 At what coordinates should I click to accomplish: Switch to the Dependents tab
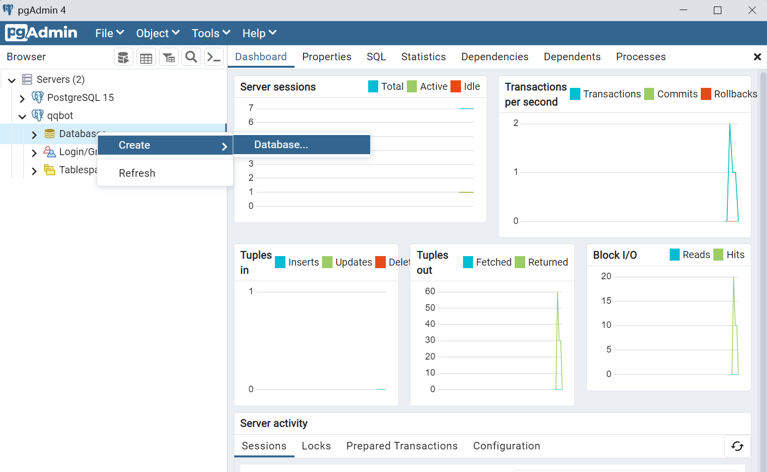[x=572, y=57]
